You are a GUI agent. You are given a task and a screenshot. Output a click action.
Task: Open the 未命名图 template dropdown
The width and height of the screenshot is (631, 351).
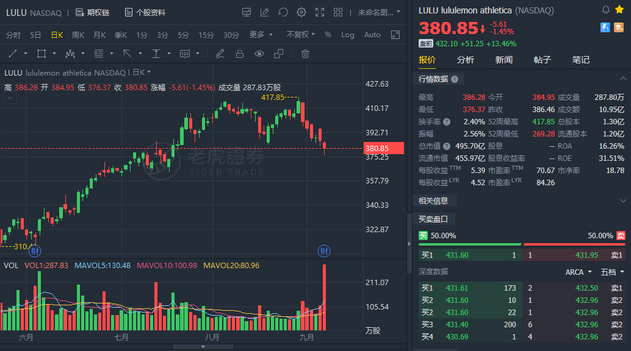379,12
